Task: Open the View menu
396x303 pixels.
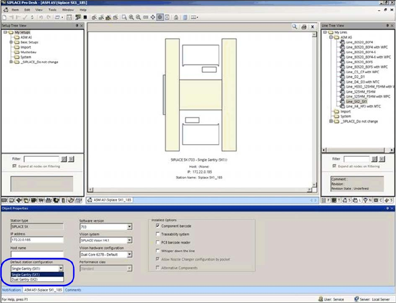Action: click(39, 10)
